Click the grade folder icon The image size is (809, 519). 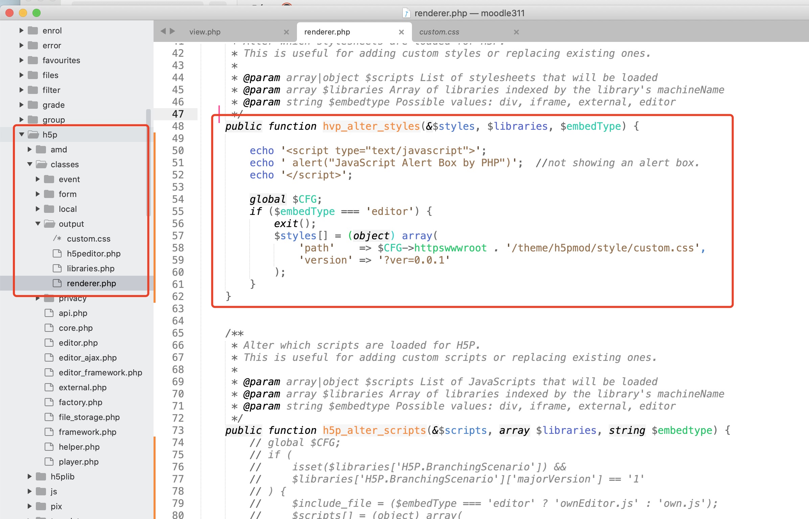pos(33,105)
